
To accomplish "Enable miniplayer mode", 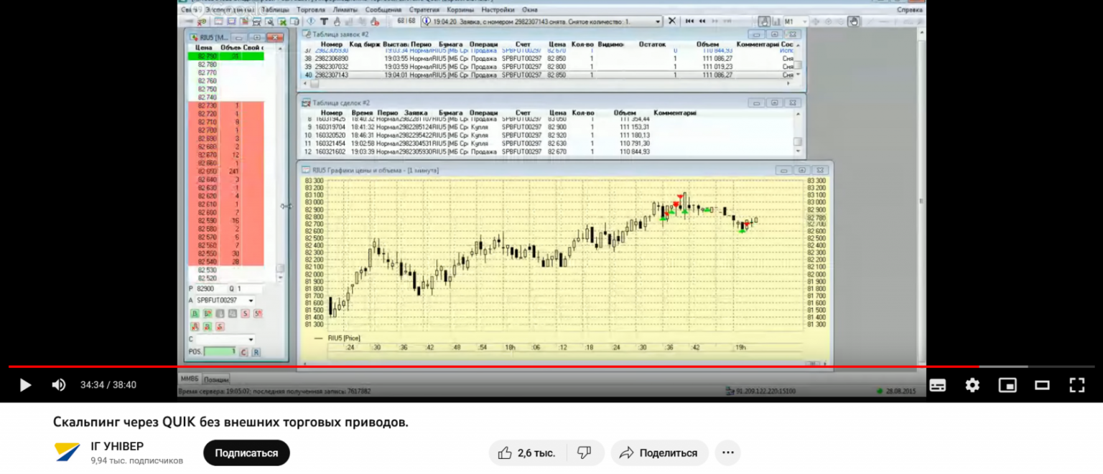I will point(1007,385).
